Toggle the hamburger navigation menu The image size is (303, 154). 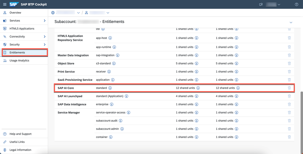tap(5, 4)
